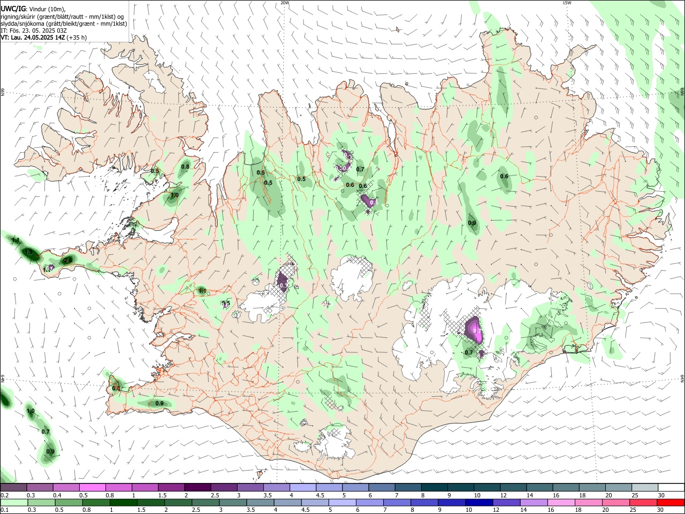Pick the grey-green 2.5 swatch in lower legend row
This screenshot has width=685, height=514.
click(x=206, y=503)
